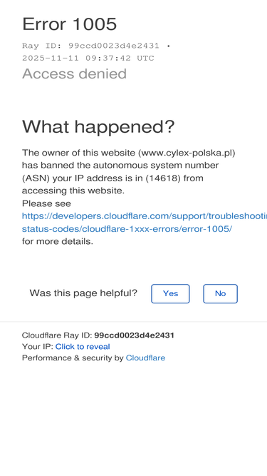
Task: Click the What happened? heading
Action: point(98,127)
